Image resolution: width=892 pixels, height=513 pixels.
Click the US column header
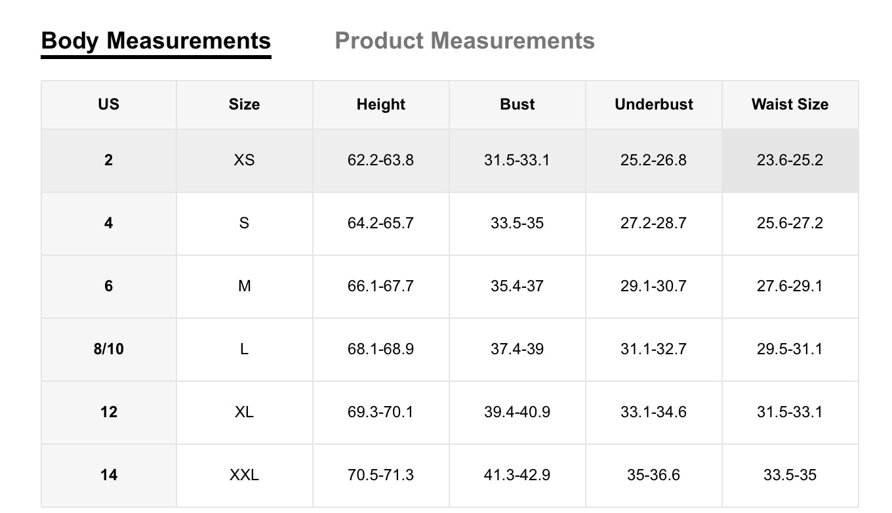(108, 104)
